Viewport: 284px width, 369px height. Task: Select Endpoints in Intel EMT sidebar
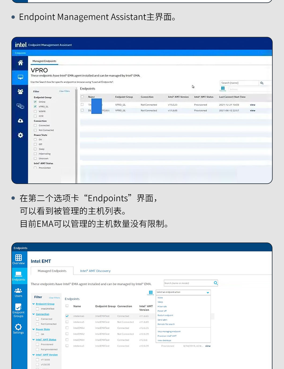[18, 276]
